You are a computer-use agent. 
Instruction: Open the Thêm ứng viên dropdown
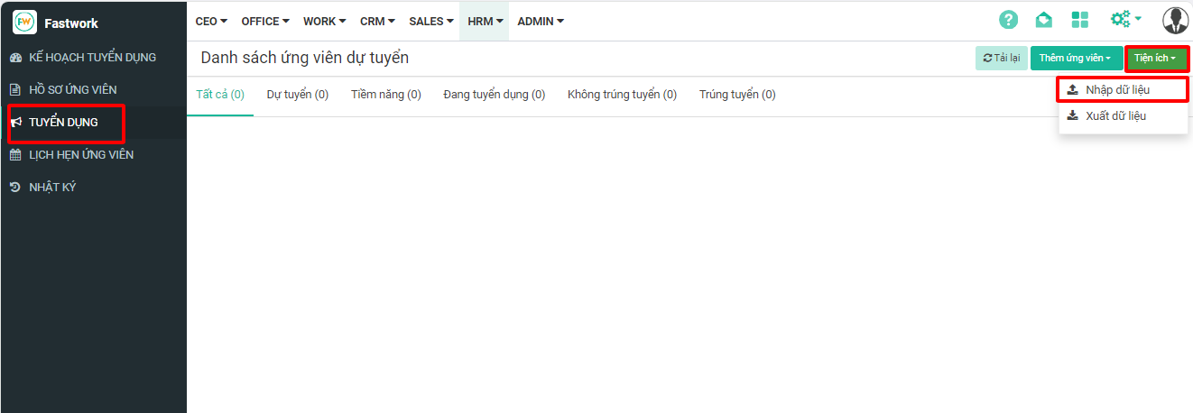point(1076,59)
